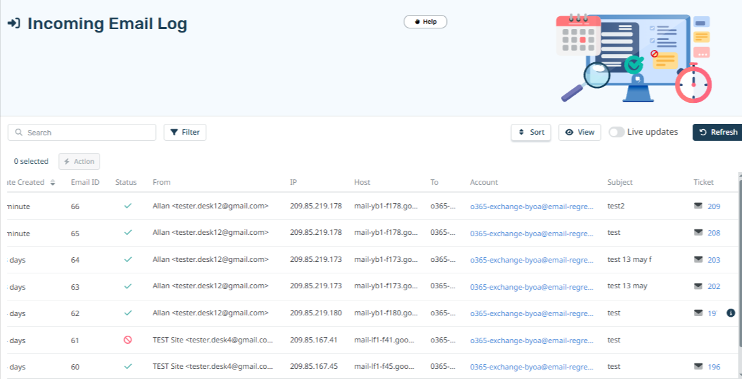
Task: Click the sort arrow on Date Created column
Action: (53, 183)
